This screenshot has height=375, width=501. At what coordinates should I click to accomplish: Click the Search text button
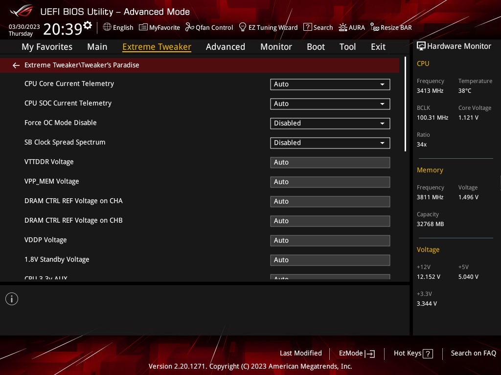323,27
